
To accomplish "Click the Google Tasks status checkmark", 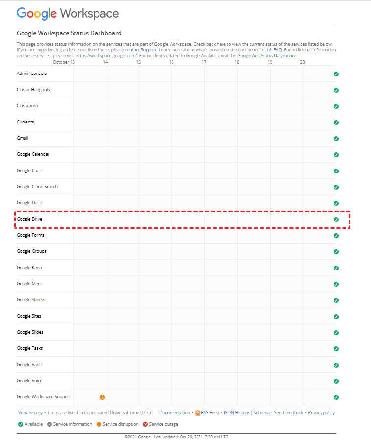I will (x=336, y=349).
